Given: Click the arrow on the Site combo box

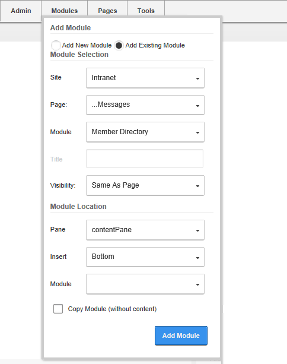Looking at the screenshot, I should coord(197,78).
